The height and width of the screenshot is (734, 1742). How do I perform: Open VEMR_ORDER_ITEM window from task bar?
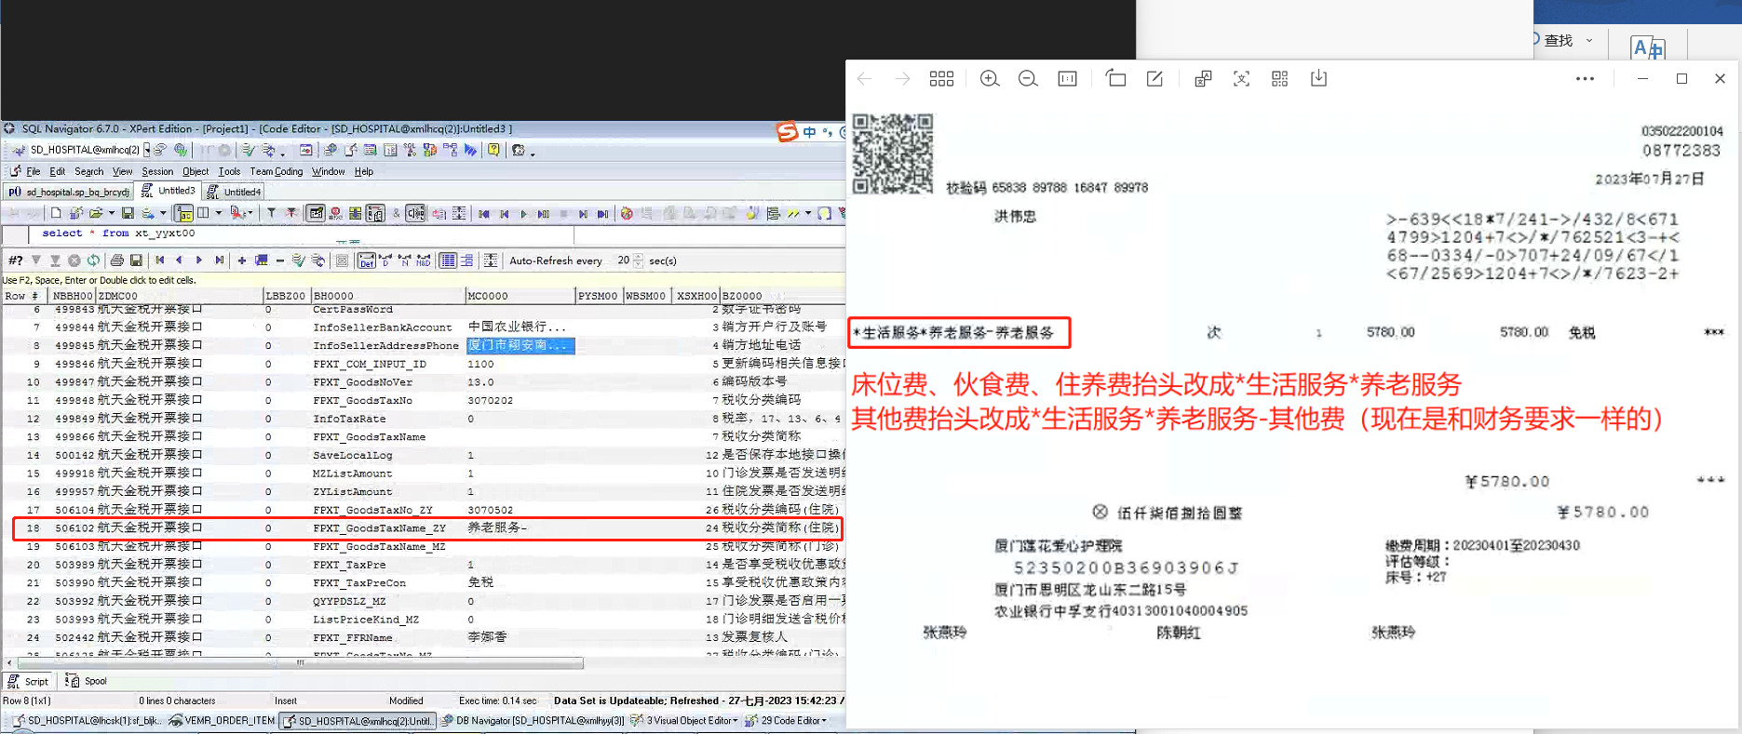coord(222,720)
